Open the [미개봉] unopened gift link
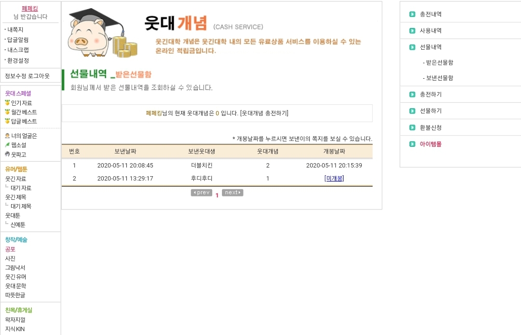The width and height of the screenshot is (521, 335). tap(334, 179)
